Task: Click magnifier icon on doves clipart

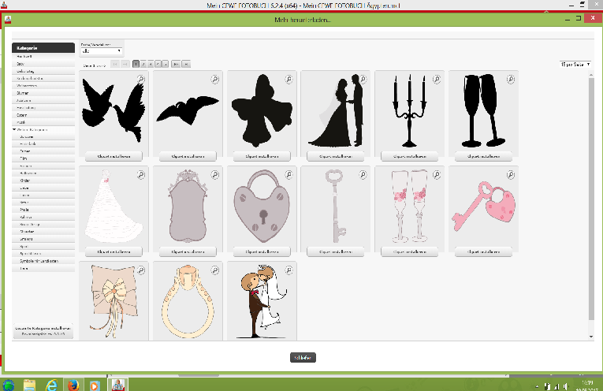Action: click(140, 79)
